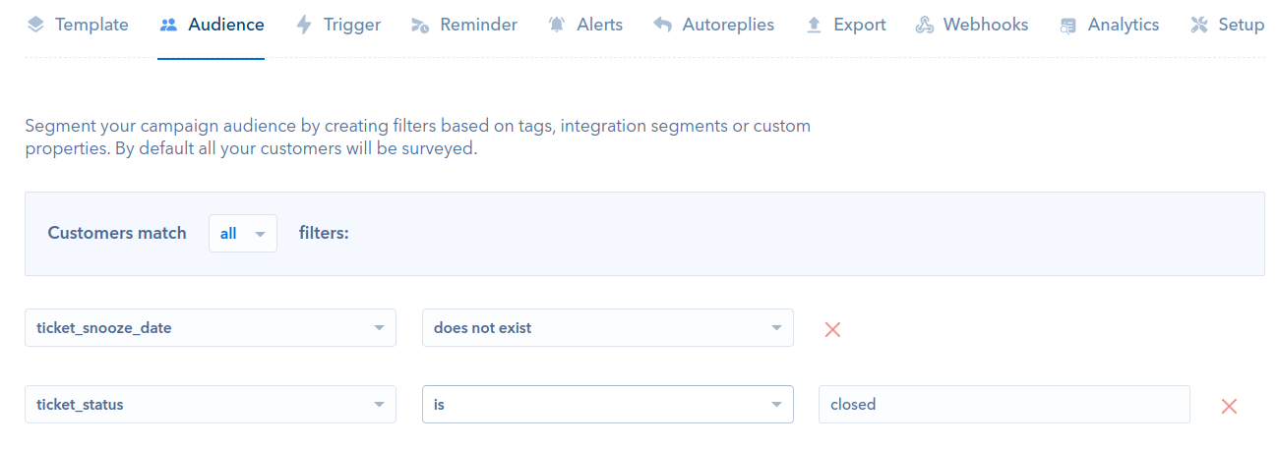Screen dimensions: 1279x449
Task: Expand the ticket_status property dropdown
Action: click(x=211, y=405)
